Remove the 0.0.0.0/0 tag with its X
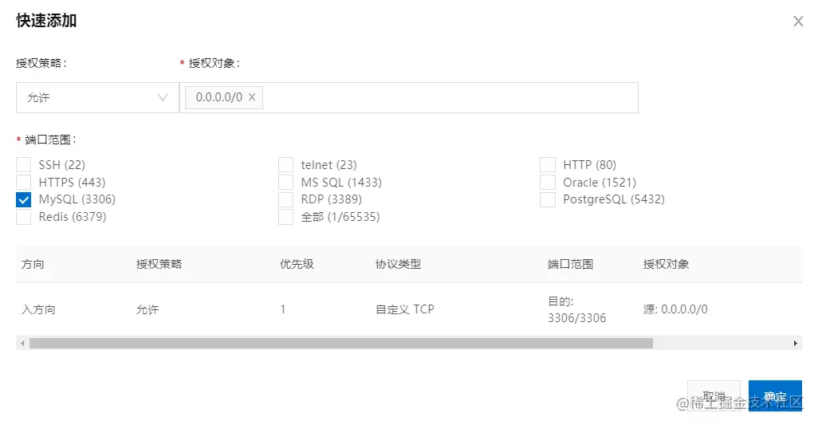Image resolution: width=818 pixels, height=425 pixels. click(252, 97)
